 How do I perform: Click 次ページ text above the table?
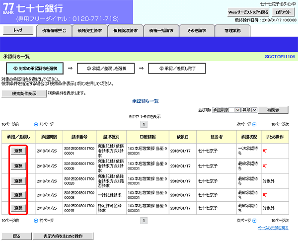pos(244,124)
